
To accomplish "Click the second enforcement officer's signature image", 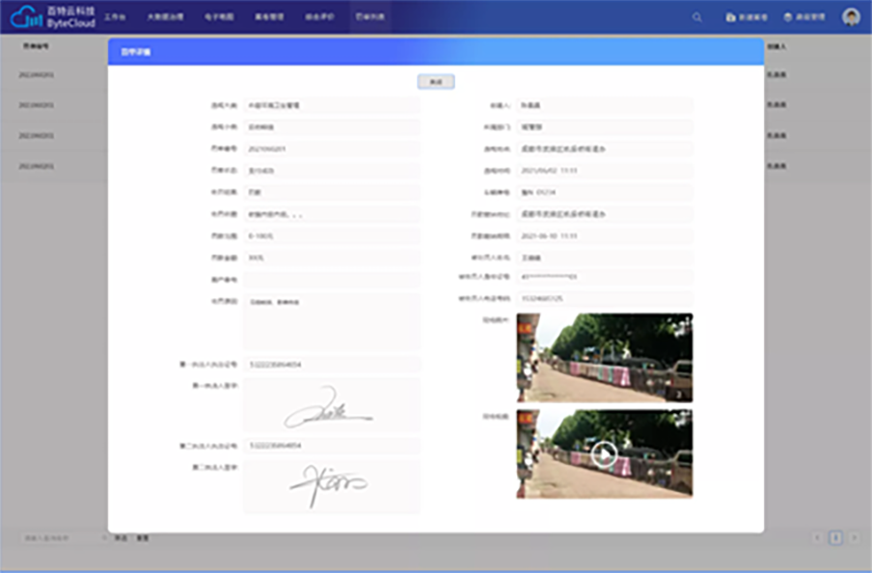I will tap(331, 485).
